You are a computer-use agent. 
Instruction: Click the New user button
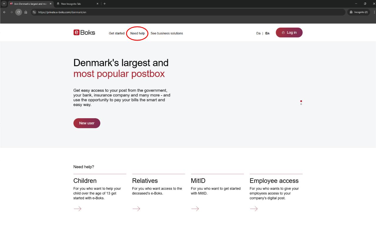click(x=87, y=123)
